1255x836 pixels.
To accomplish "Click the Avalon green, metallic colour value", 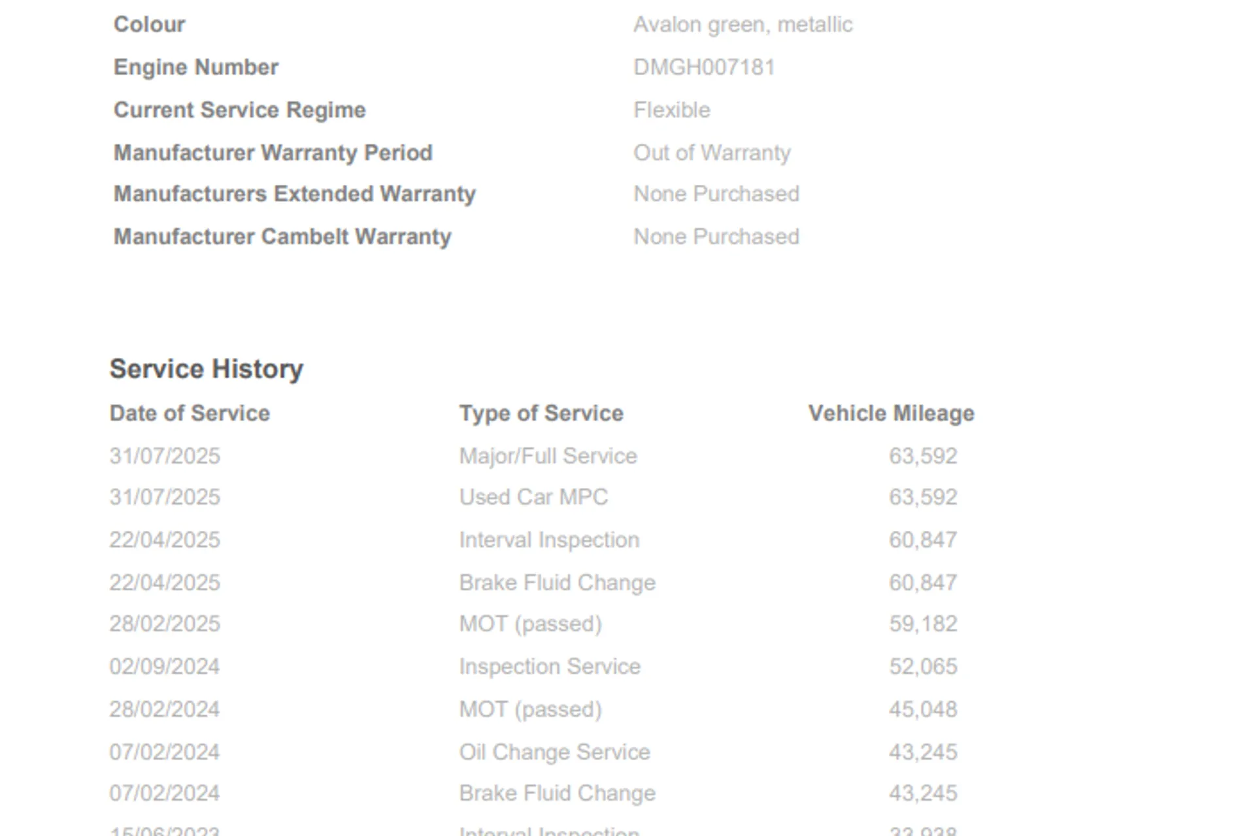I will click(x=743, y=25).
